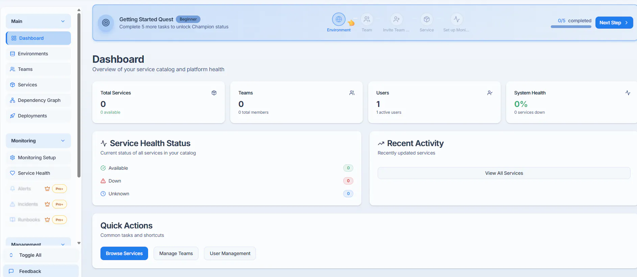The height and width of the screenshot is (277, 637).
Task: Click the trending arrow icon beside Recent Activity
Action: (381, 143)
